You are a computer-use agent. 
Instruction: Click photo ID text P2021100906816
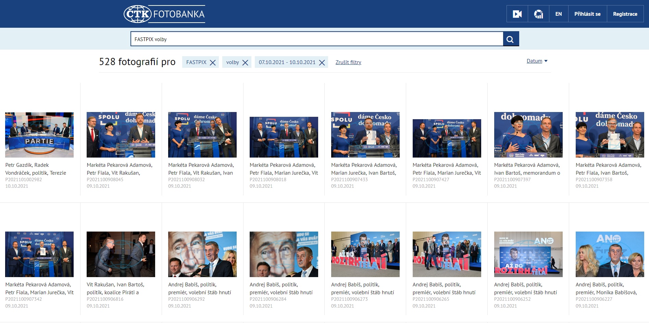105,299
